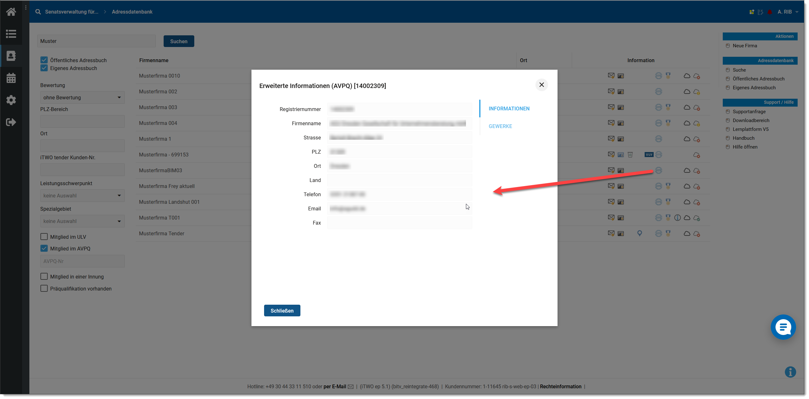Enable Präqualifikation vorhanden checkbox
The width and height of the screenshot is (809, 399).
point(44,288)
